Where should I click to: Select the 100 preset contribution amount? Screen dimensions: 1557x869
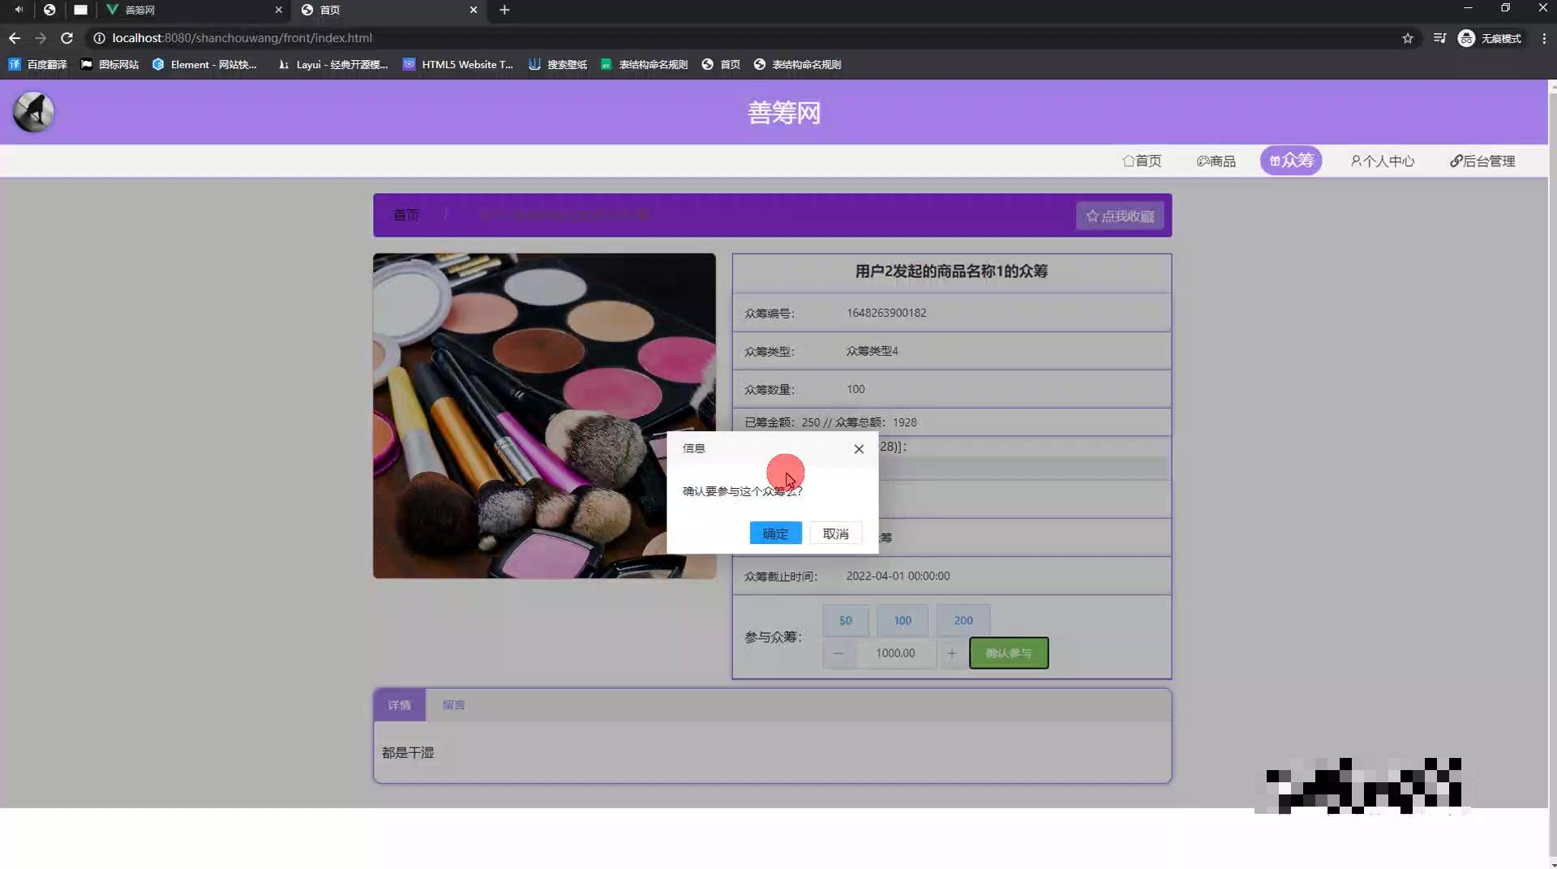coord(902,620)
